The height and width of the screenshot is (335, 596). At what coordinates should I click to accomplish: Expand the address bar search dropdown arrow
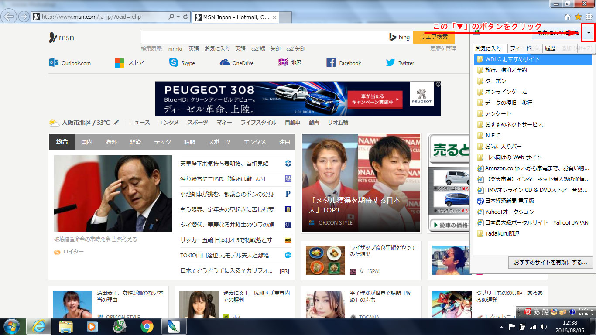pyautogui.click(x=178, y=17)
